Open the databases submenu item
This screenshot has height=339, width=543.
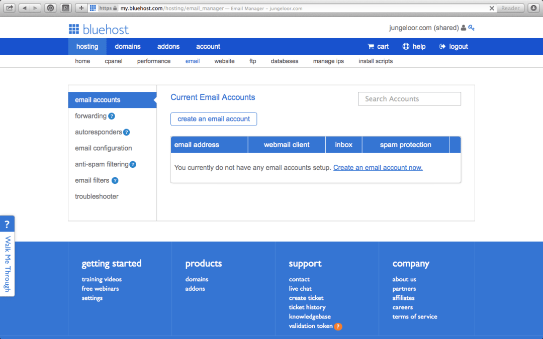[285, 61]
